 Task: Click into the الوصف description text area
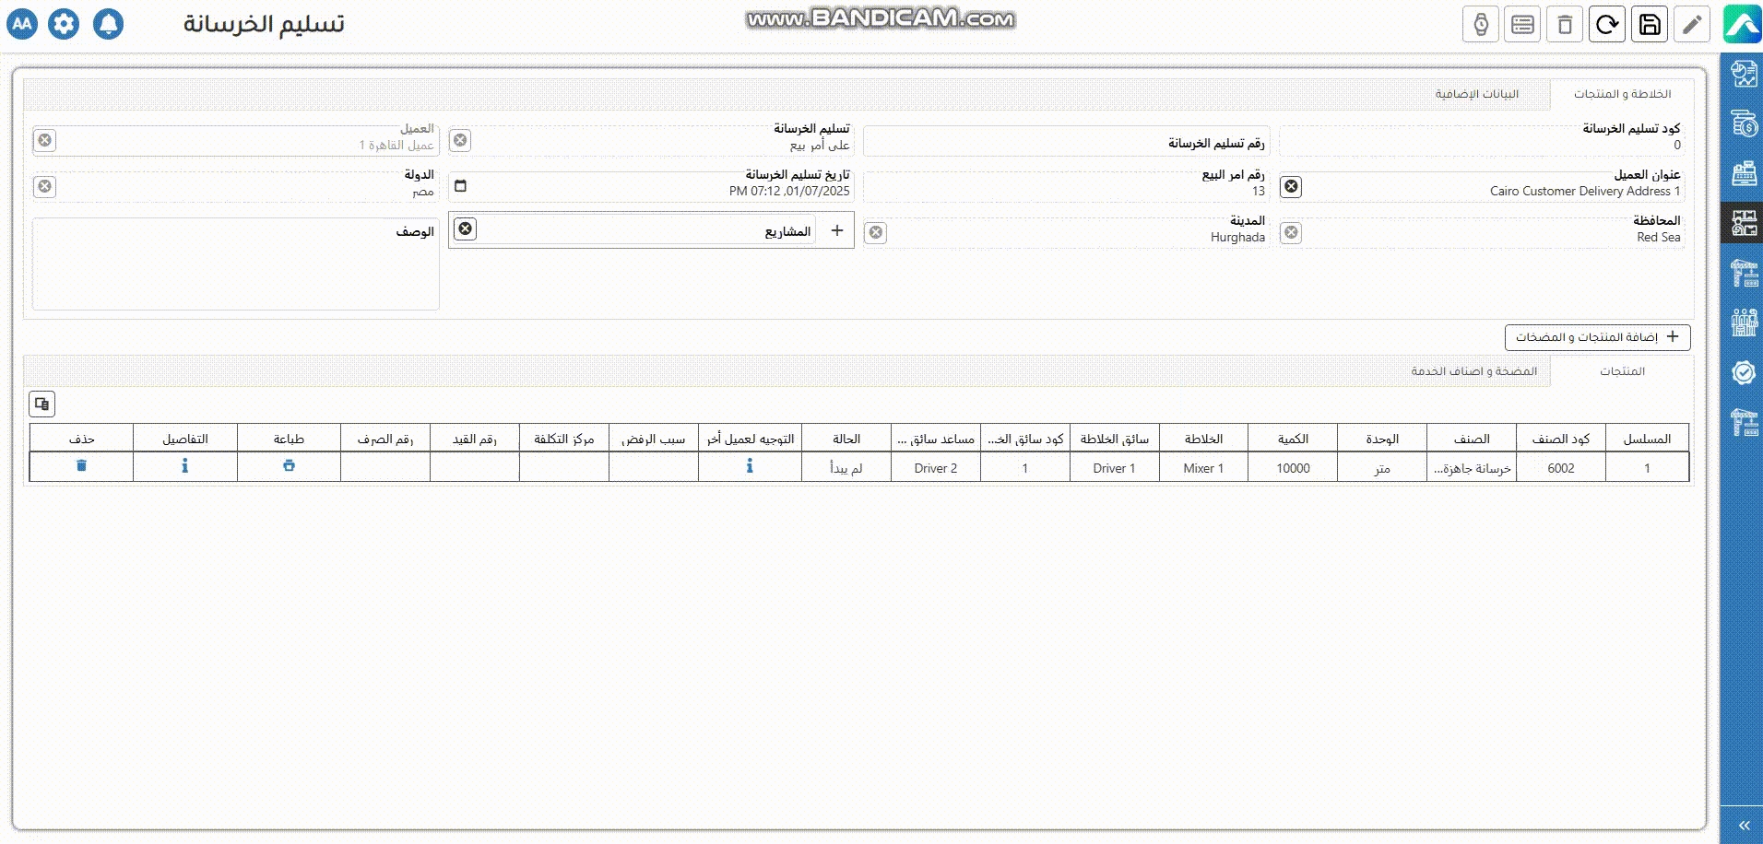click(235, 272)
